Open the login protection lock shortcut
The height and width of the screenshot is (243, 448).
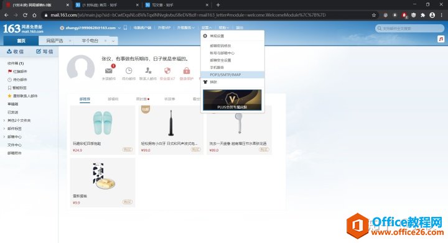[187, 71]
